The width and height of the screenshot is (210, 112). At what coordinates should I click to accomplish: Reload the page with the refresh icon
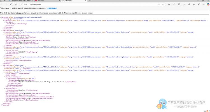point(11,4)
